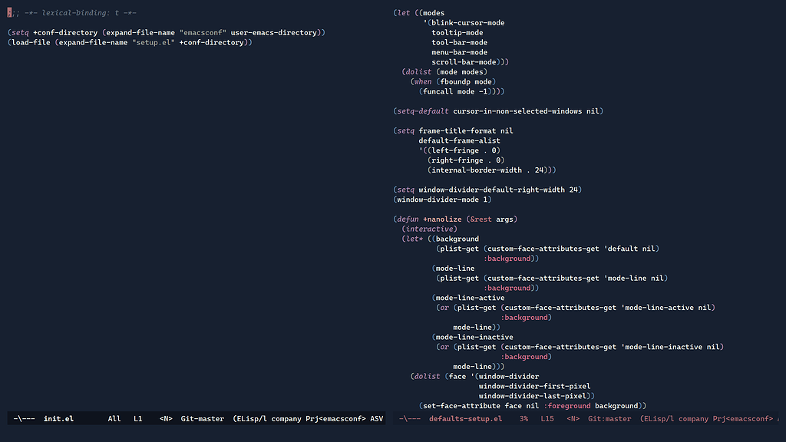Click the L1 line-number indicator

click(x=137, y=418)
